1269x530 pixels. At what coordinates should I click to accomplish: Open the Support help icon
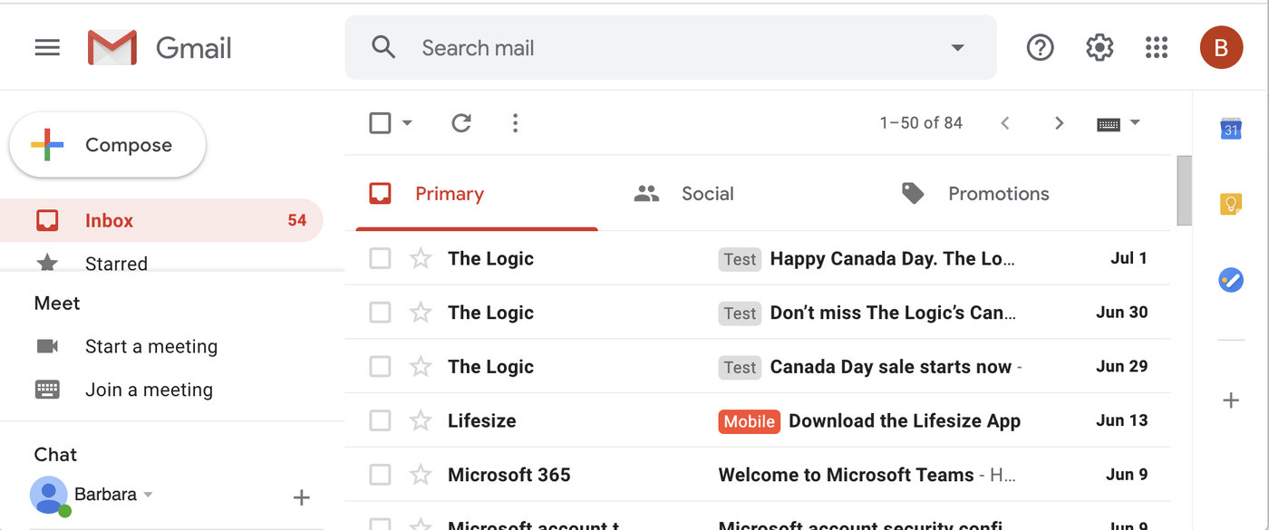[x=1040, y=47]
